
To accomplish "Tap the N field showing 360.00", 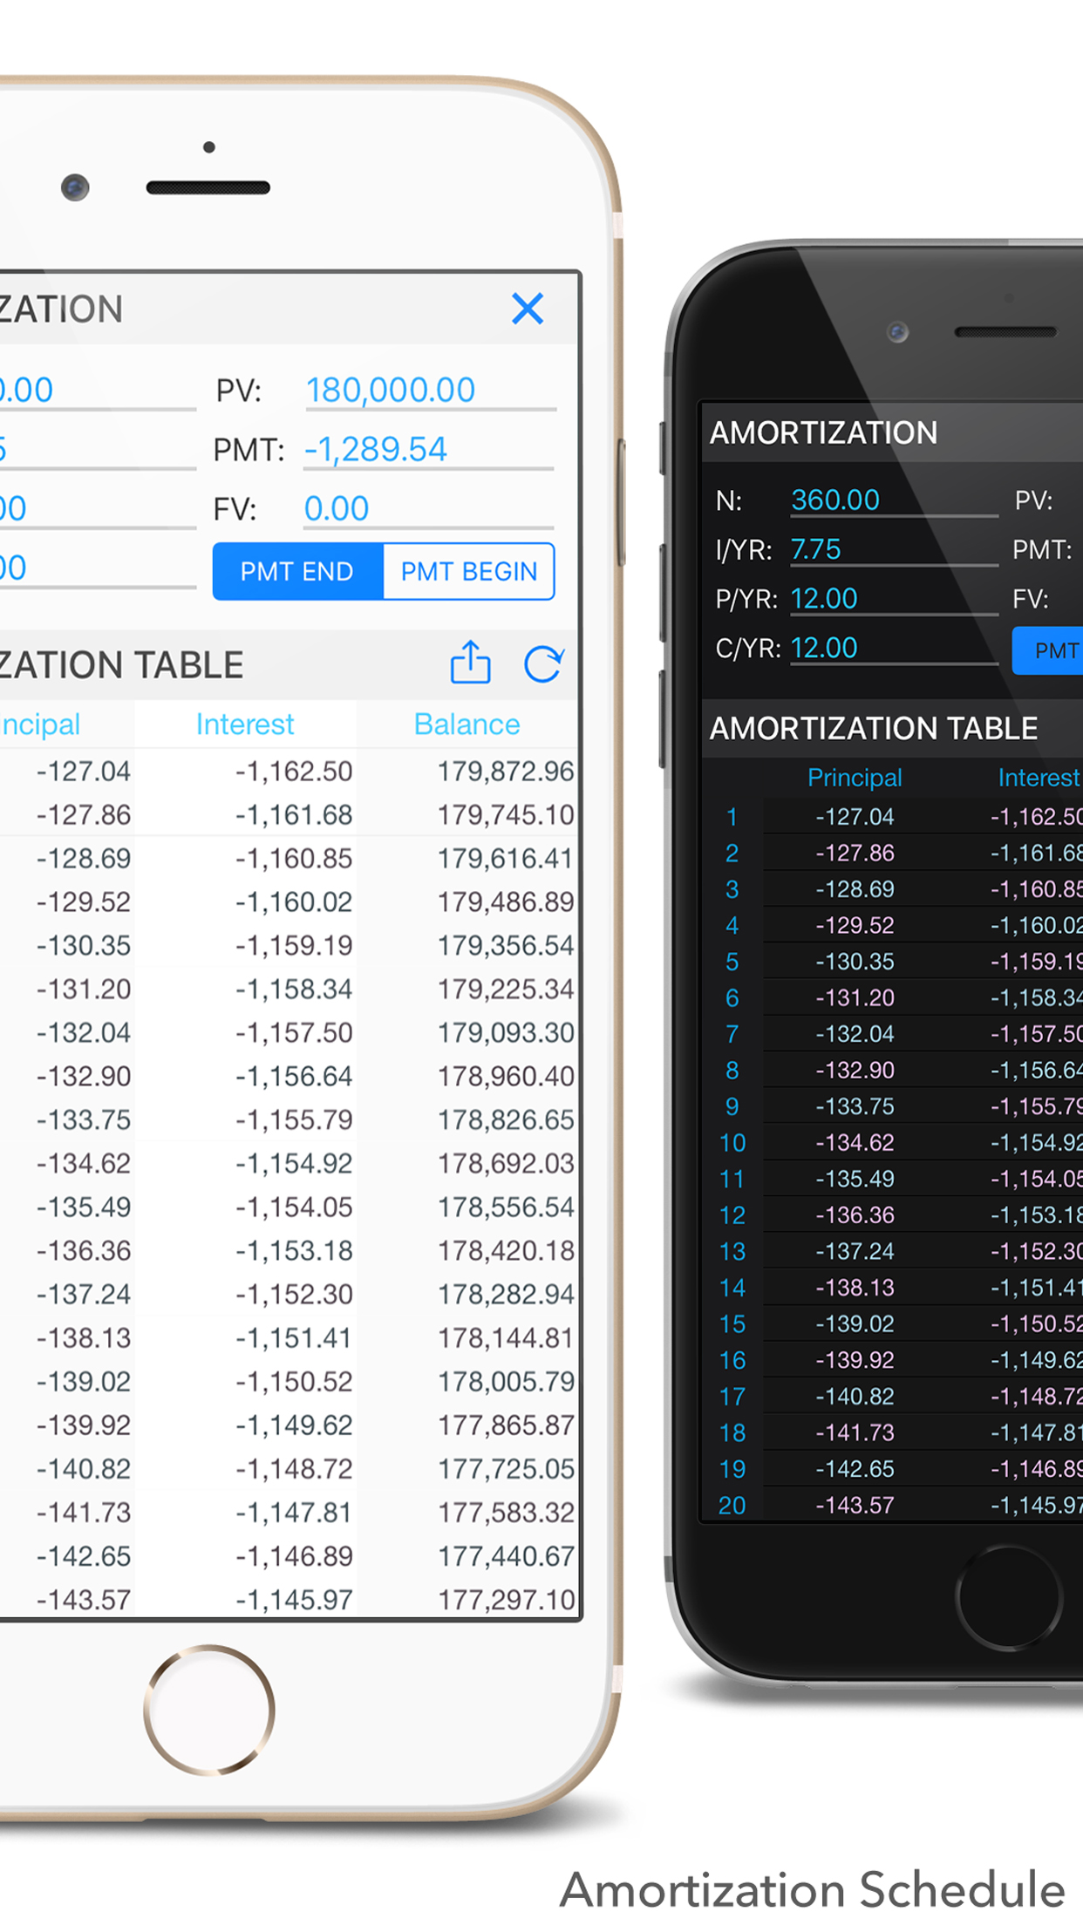I will [x=834, y=500].
